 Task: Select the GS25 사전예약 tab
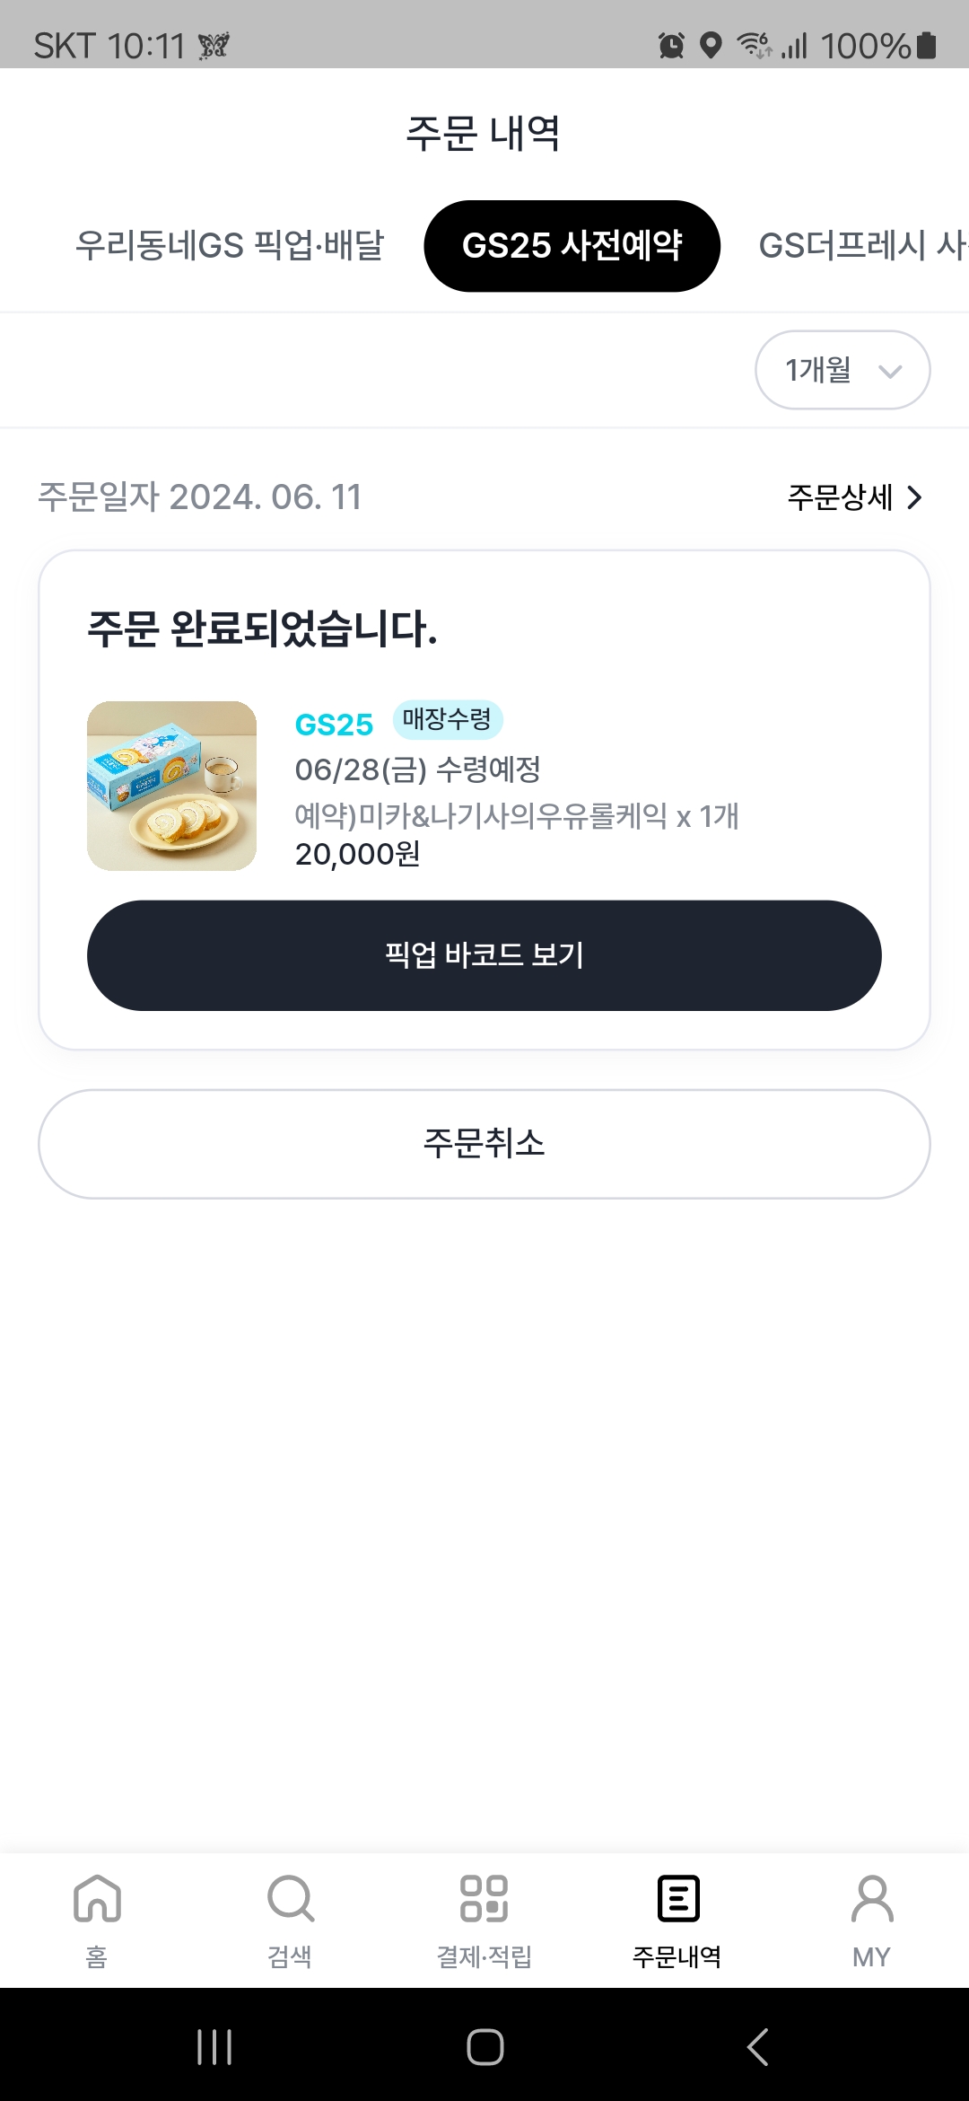coord(572,246)
